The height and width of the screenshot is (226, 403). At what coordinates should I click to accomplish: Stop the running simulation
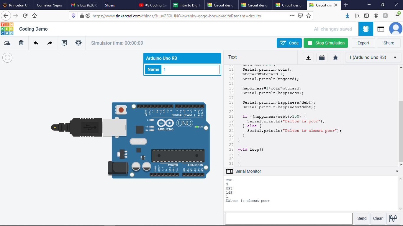326,43
